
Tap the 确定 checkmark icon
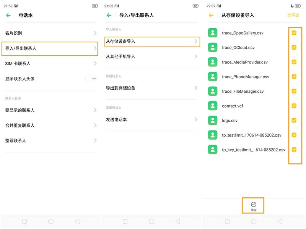tap(254, 205)
